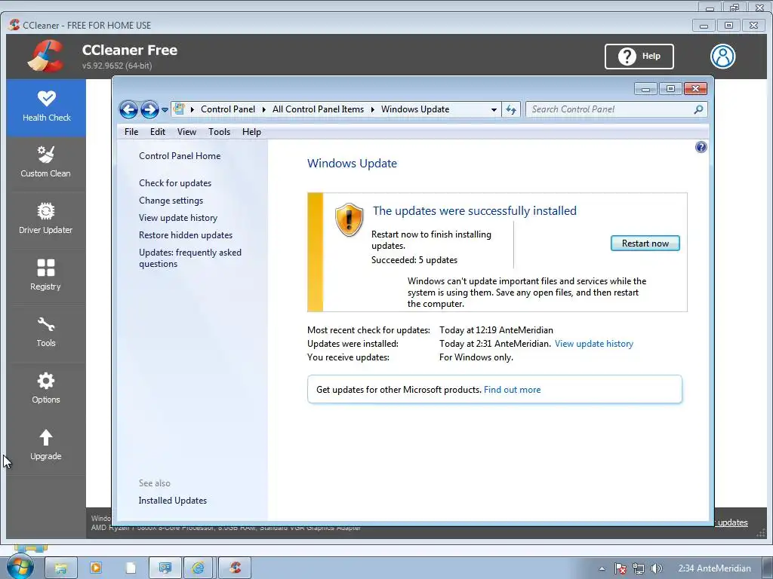Open Action Center flag in tray
The width and height of the screenshot is (773, 579).
pyautogui.click(x=621, y=568)
